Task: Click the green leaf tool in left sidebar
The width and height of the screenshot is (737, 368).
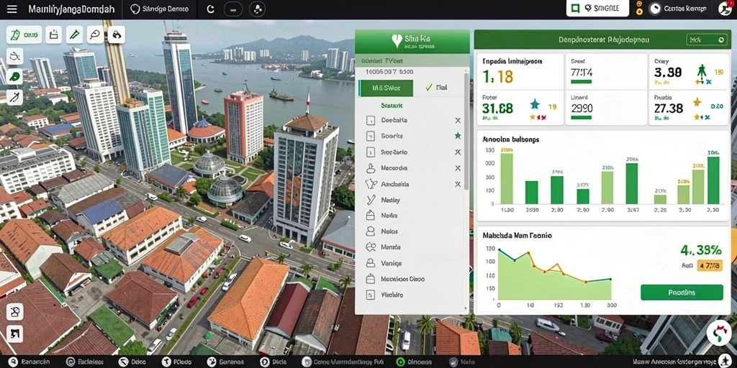Action: tap(15, 76)
